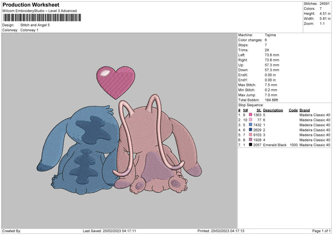Image resolution: width=333 pixels, height=235 pixels.
Task: Click the 'Color changes:' label
Action: coord(250,40)
